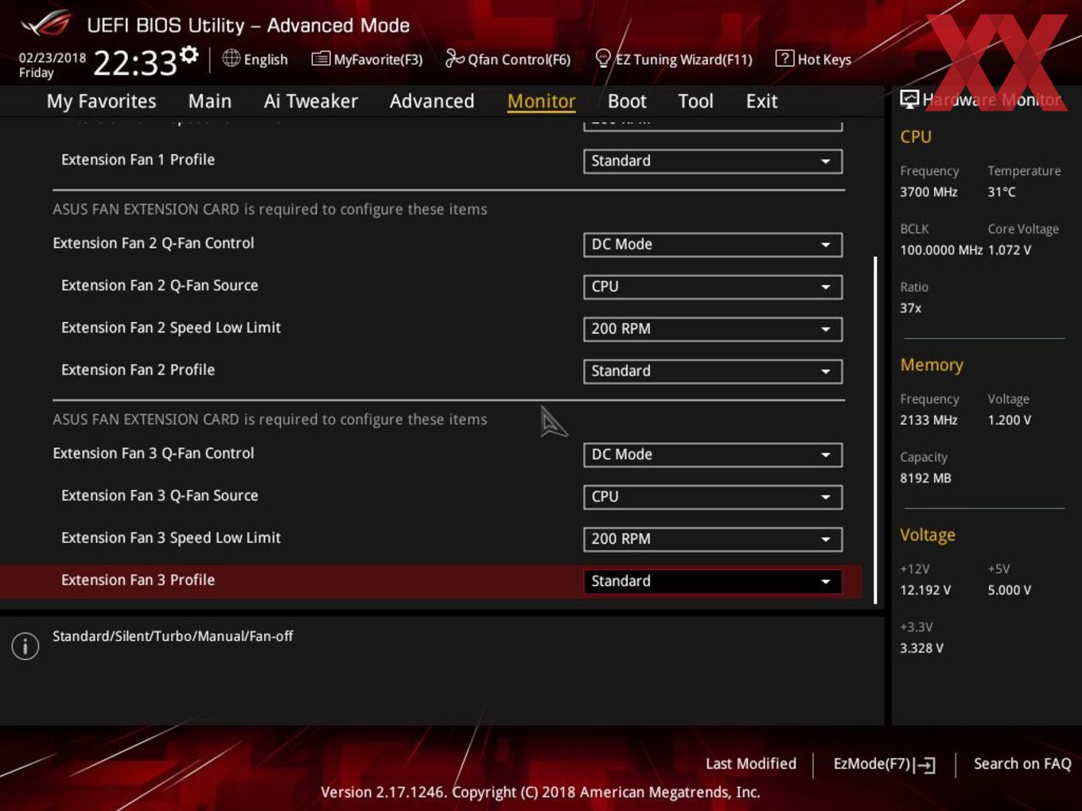The height and width of the screenshot is (811, 1082).
Task: Click Ratio value 37x
Action: pos(911,308)
